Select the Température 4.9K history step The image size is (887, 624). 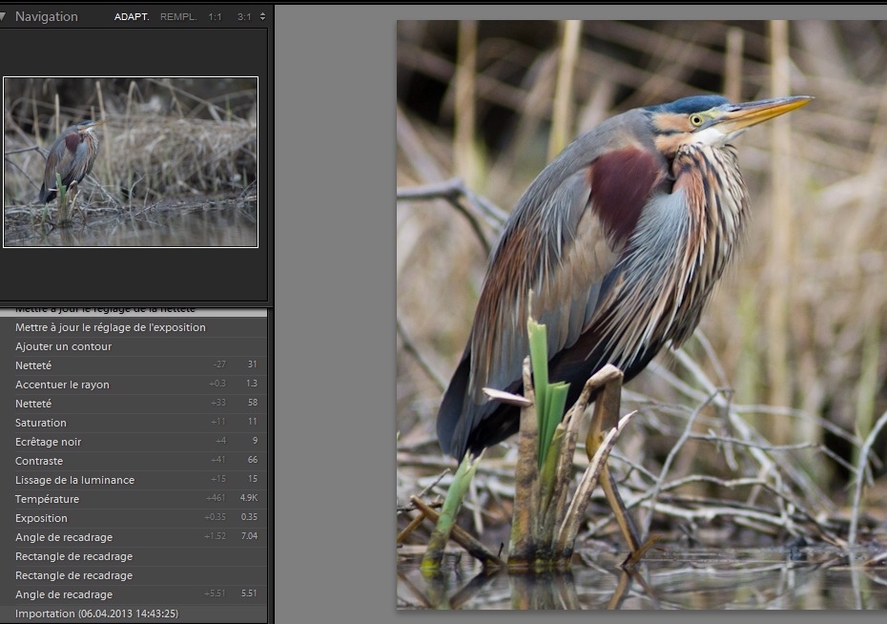[x=134, y=500]
